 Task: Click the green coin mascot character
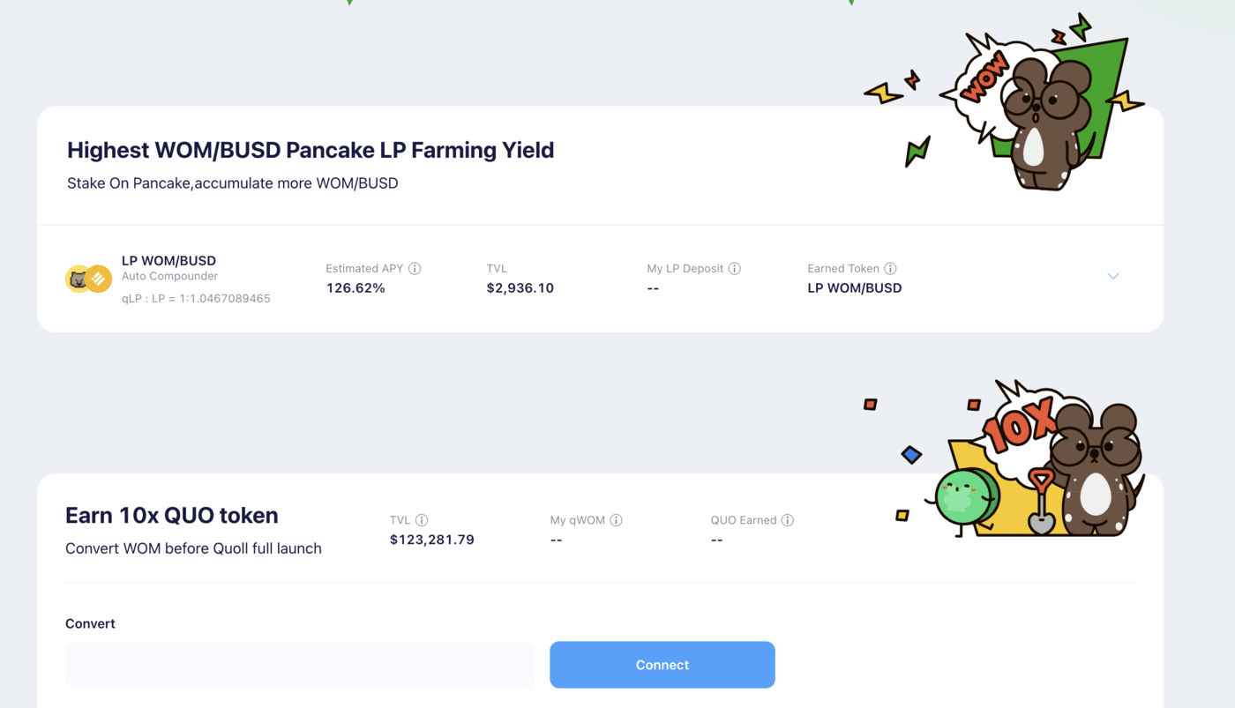coord(962,499)
